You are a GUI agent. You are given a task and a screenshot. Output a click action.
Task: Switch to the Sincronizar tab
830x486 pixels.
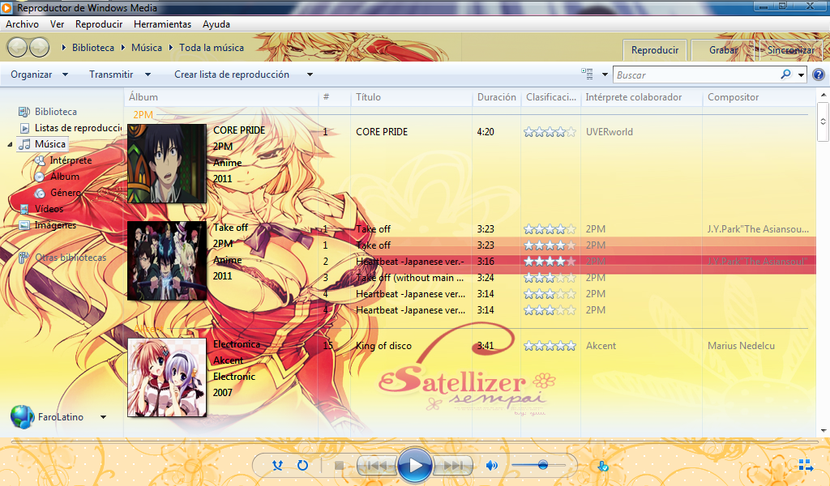pyautogui.click(x=791, y=50)
